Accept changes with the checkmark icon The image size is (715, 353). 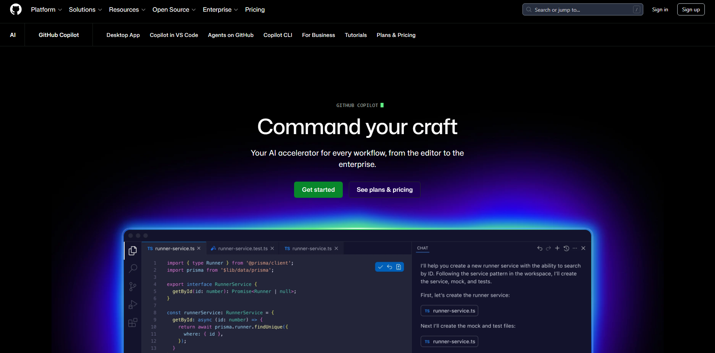click(381, 267)
